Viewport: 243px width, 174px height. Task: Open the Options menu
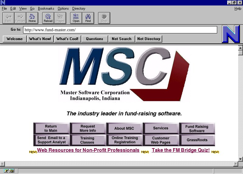click(x=63, y=9)
